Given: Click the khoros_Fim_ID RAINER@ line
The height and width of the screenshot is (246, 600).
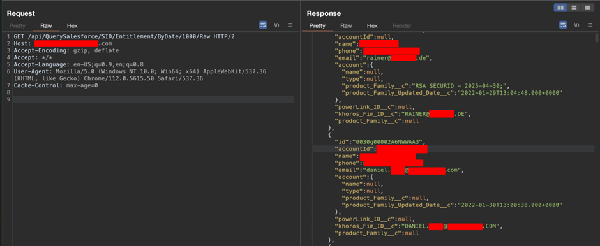Looking at the screenshot, I should [x=402, y=114].
